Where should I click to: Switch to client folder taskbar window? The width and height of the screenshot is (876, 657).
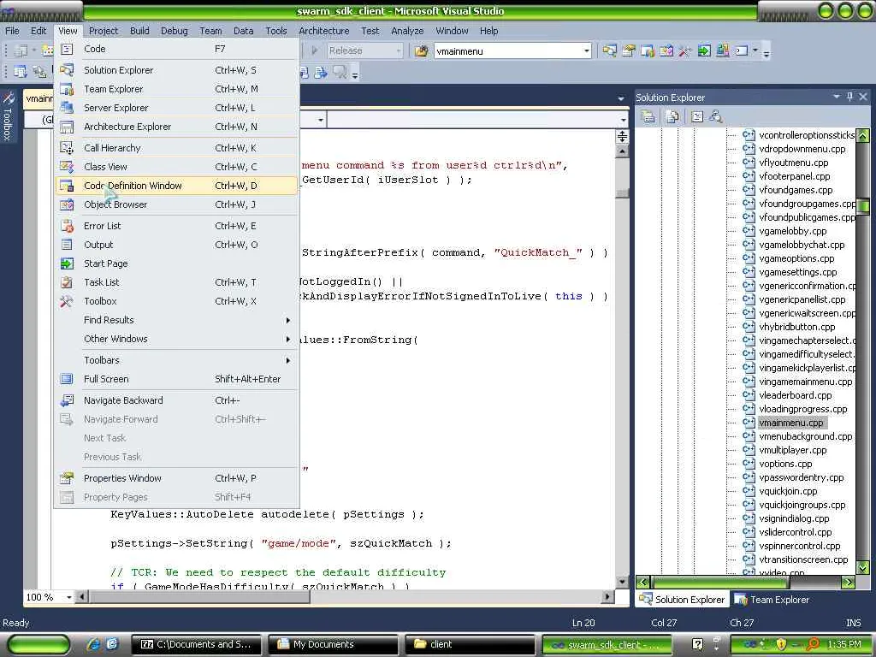pos(470,644)
